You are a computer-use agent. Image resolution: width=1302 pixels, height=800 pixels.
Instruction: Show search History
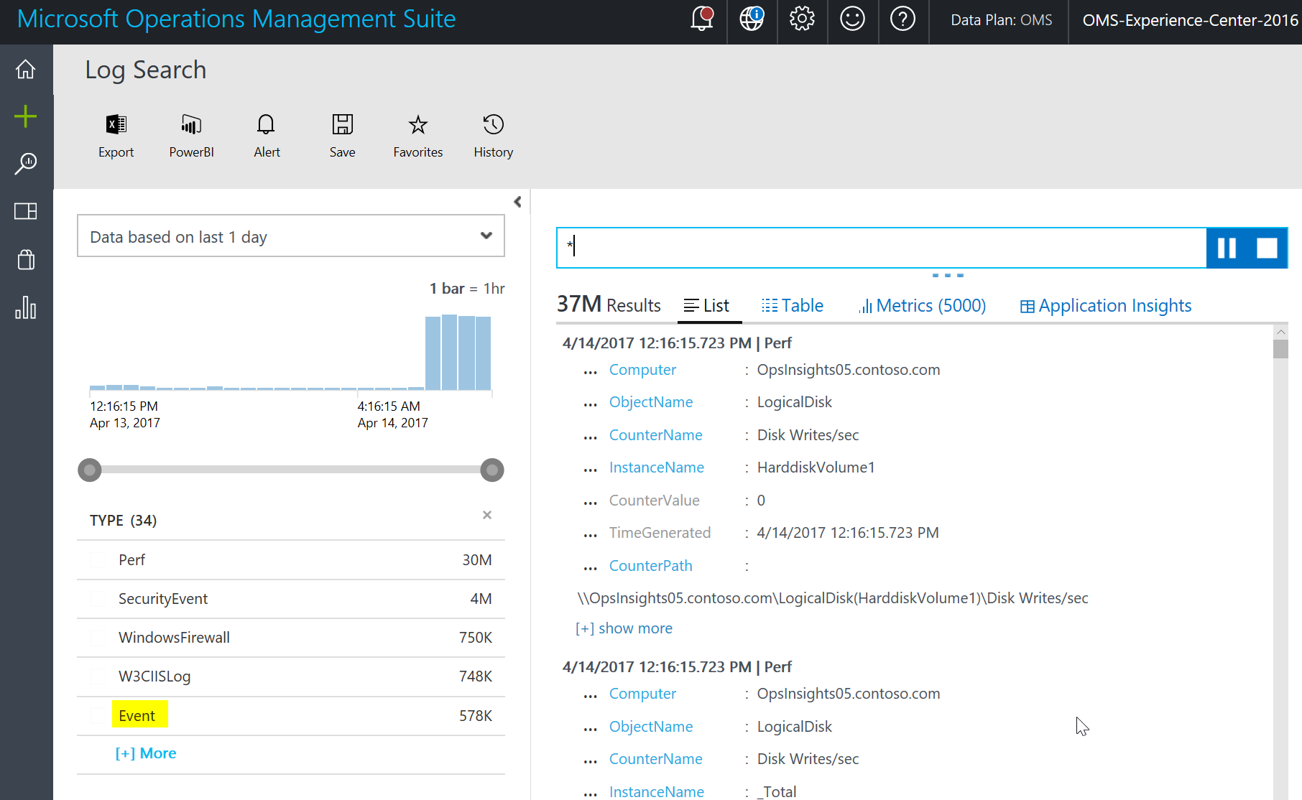[493, 125]
